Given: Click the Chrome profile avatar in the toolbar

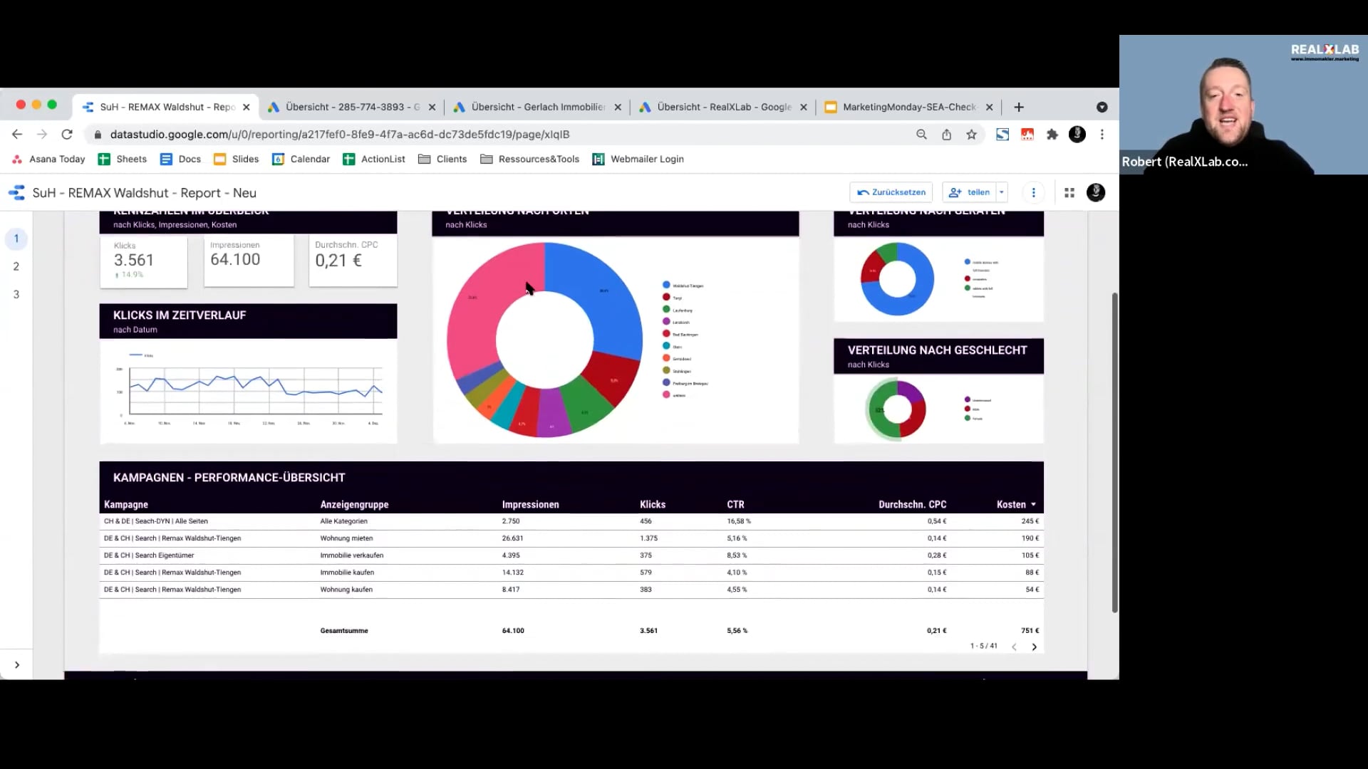Looking at the screenshot, I should pos(1077,135).
